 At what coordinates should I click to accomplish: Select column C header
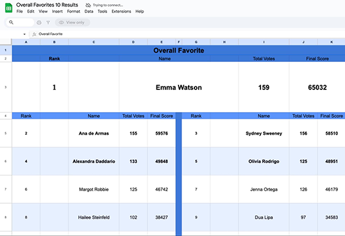pos(94,42)
